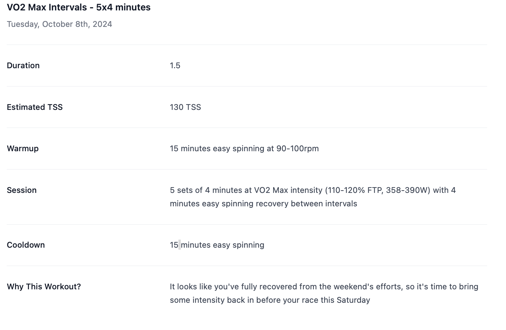This screenshot has height=330, width=506.
Task: Click the cooldown text minutes easy spinning
Action: (223, 245)
